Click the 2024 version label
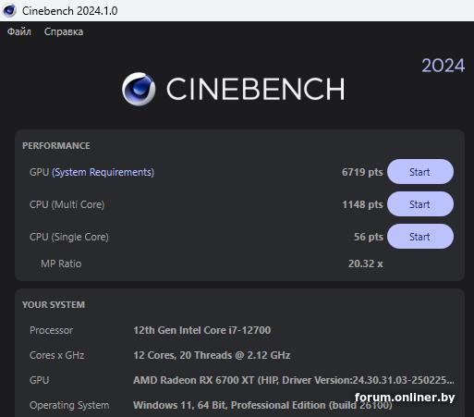 pos(444,66)
